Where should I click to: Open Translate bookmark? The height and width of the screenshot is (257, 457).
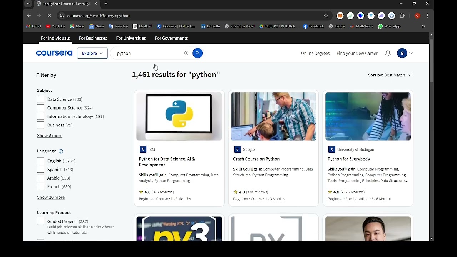[118, 26]
